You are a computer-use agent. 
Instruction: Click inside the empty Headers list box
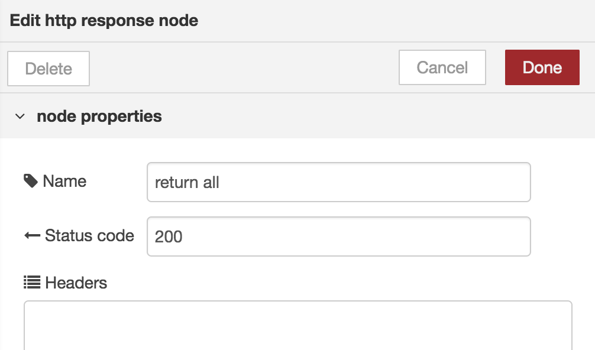click(x=298, y=325)
